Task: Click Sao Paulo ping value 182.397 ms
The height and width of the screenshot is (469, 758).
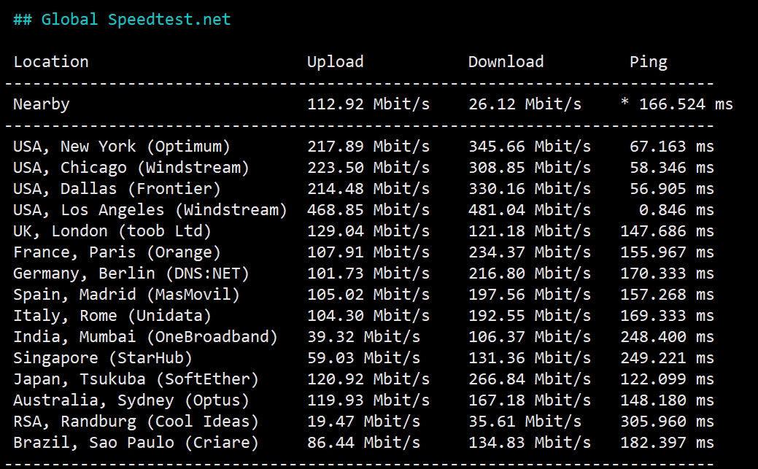Action: tap(667, 443)
